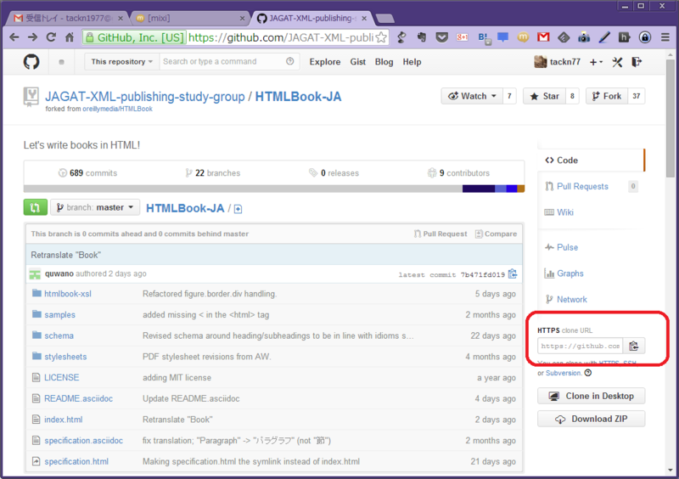
Task: Star the repository
Action: tap(544, 96)
